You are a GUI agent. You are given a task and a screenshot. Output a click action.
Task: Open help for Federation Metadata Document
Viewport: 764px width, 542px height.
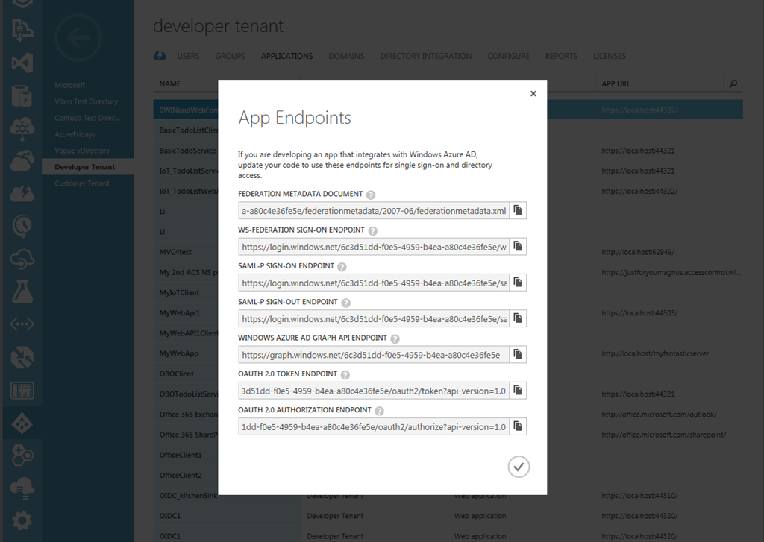pyautogui.click(x=371, y=195)
